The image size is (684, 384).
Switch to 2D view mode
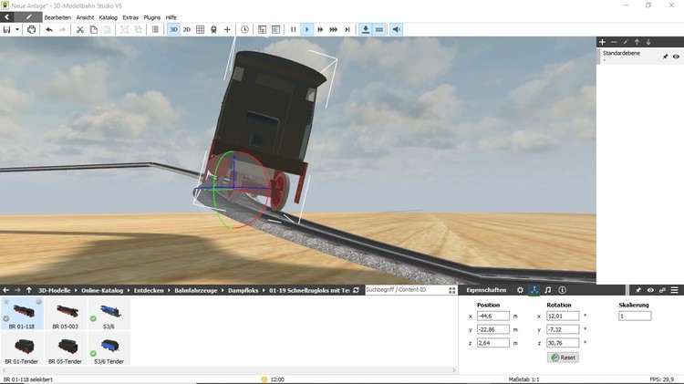coord(187,29)
